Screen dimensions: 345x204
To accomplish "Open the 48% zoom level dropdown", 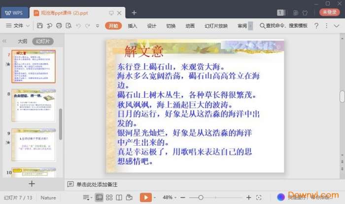I will [x=170, y=198].
